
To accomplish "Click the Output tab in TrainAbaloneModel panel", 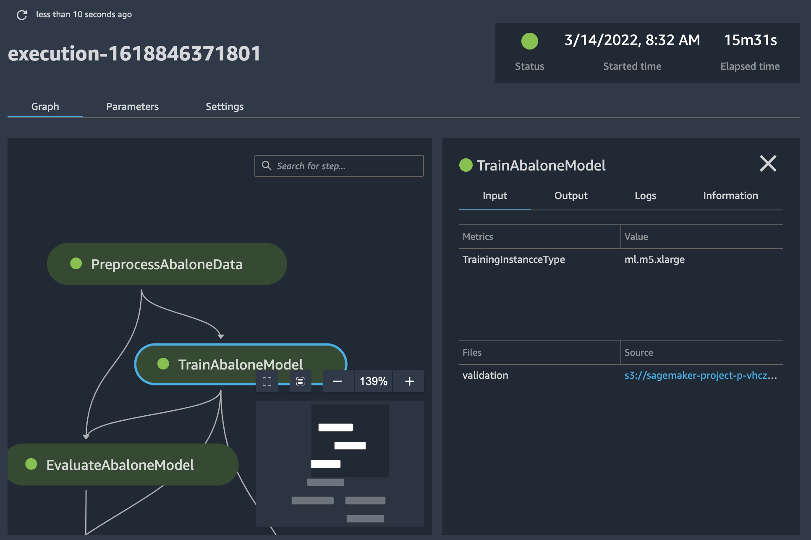I will (570, 195).
